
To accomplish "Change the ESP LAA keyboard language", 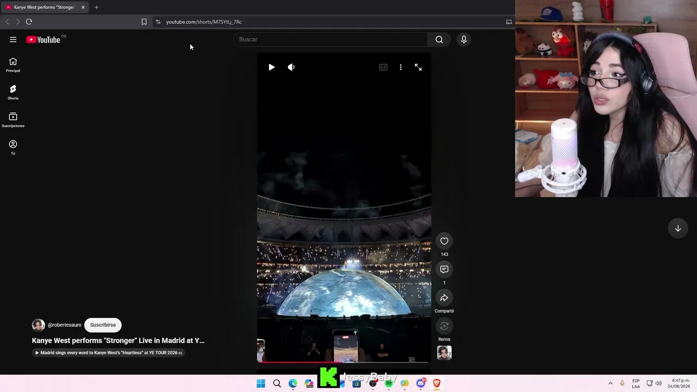I will click(636, 383).
